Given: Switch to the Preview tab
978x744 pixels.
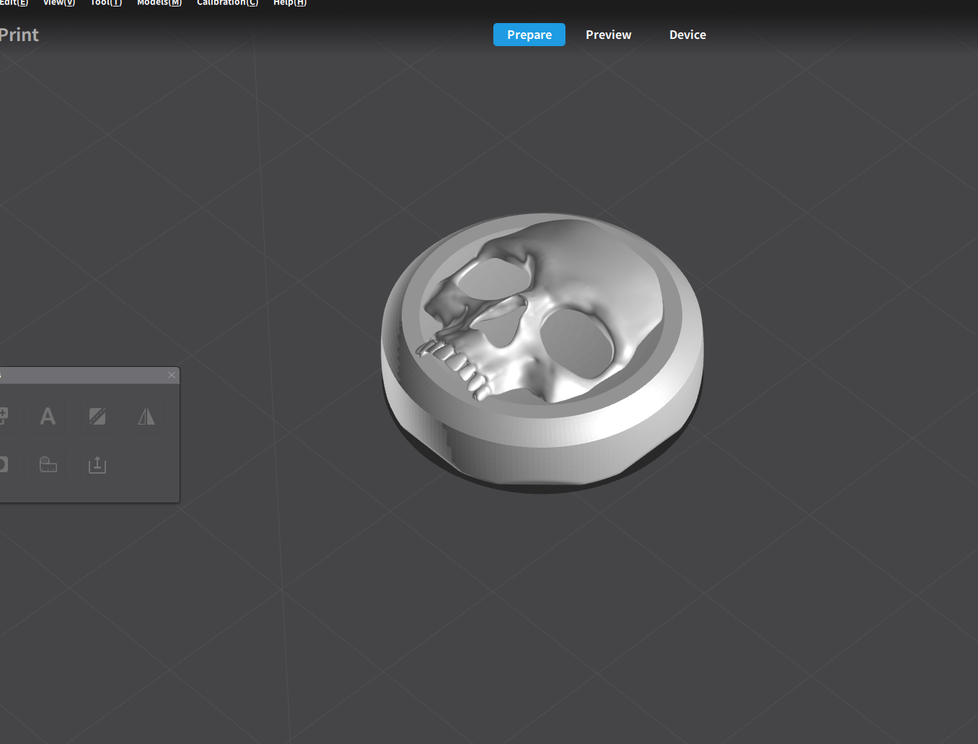Looking at the screenshot, I should point(609,35).
